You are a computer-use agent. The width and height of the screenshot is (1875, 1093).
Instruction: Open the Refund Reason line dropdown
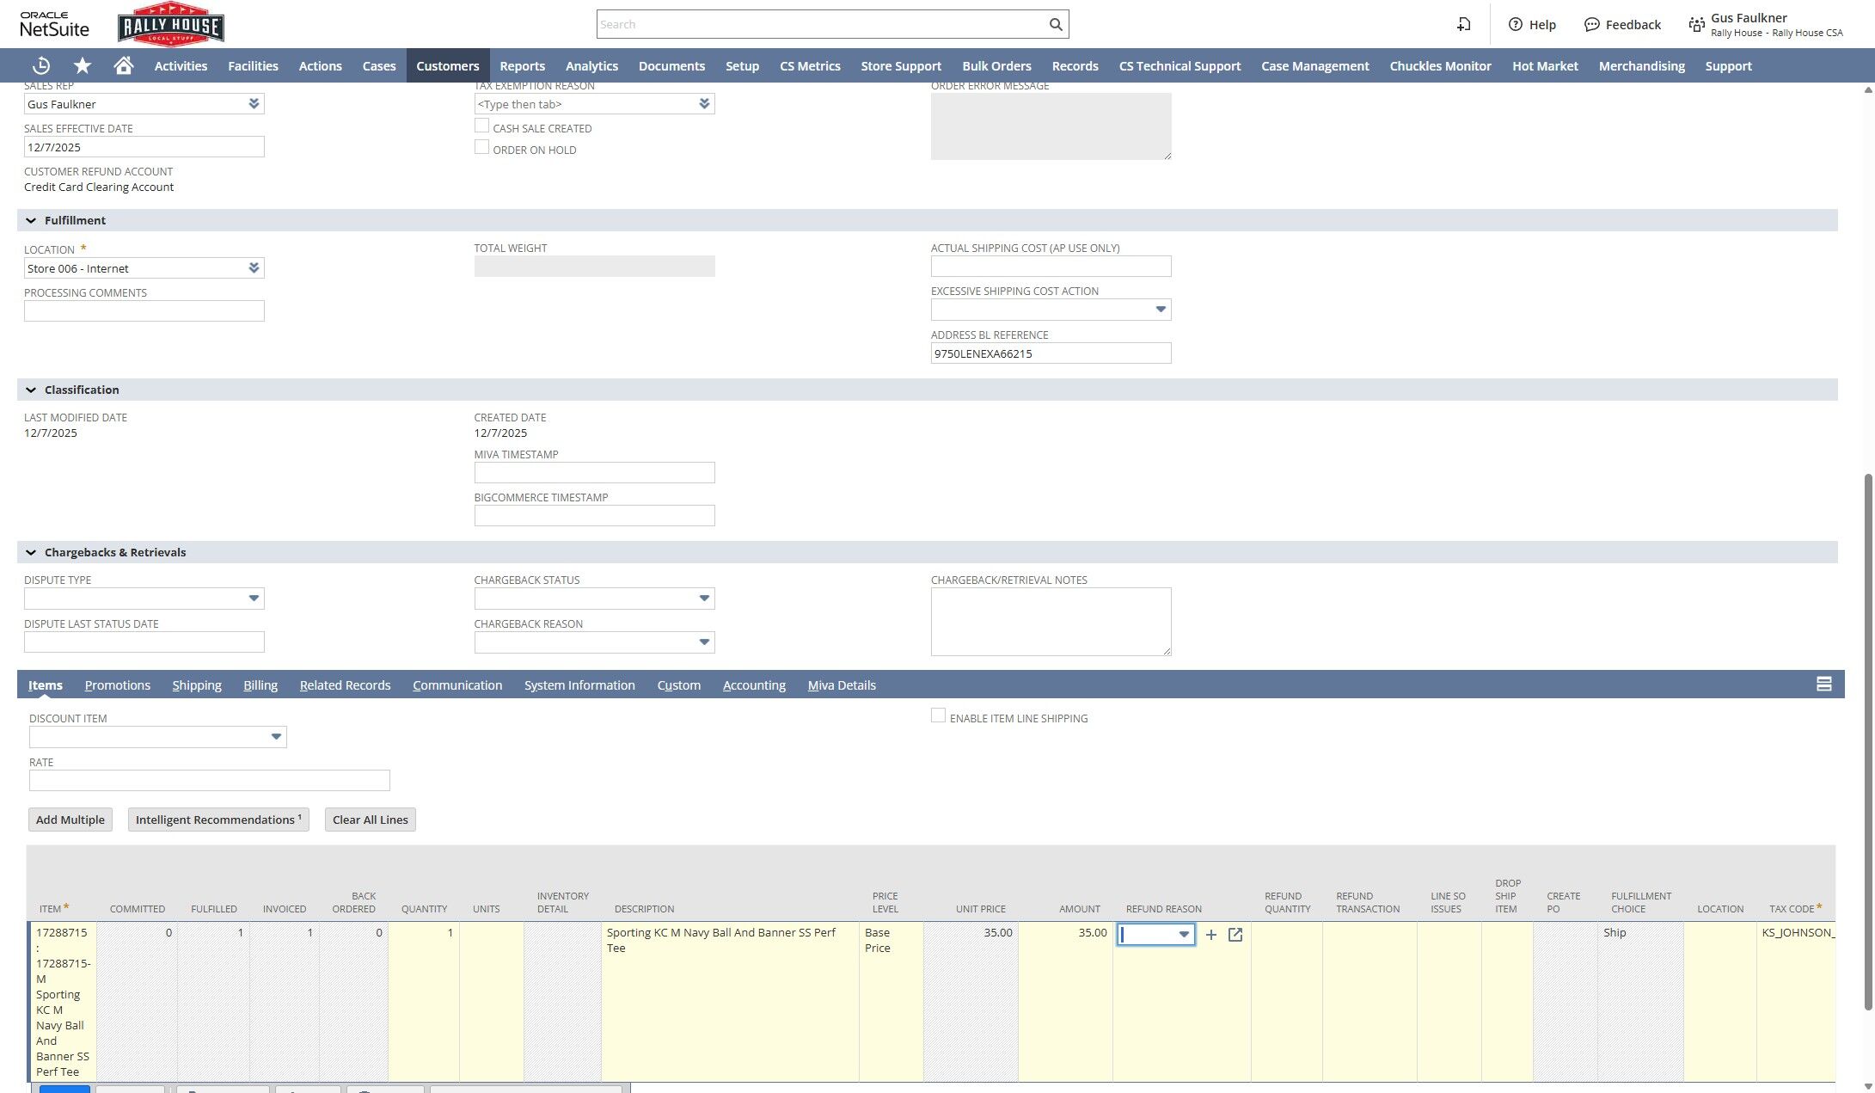click(1184, 935)
